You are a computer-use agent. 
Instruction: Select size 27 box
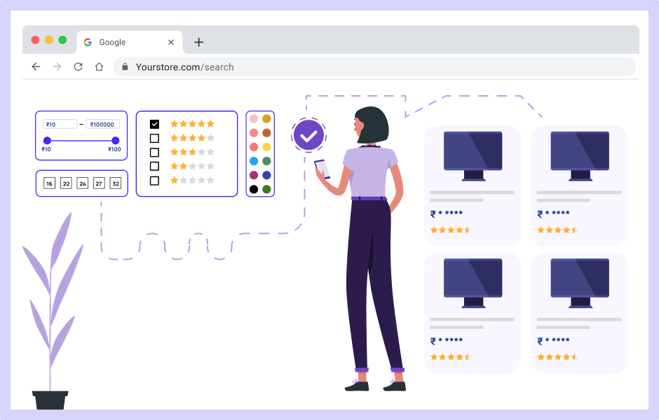tap(99, 183)
